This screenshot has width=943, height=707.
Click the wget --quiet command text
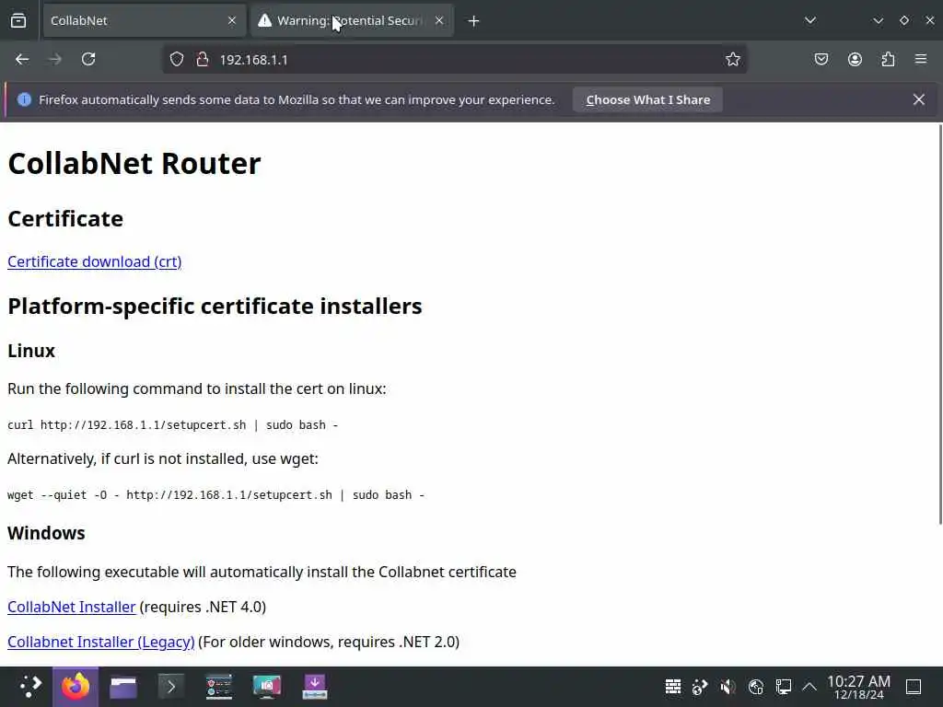coord(215,494)
